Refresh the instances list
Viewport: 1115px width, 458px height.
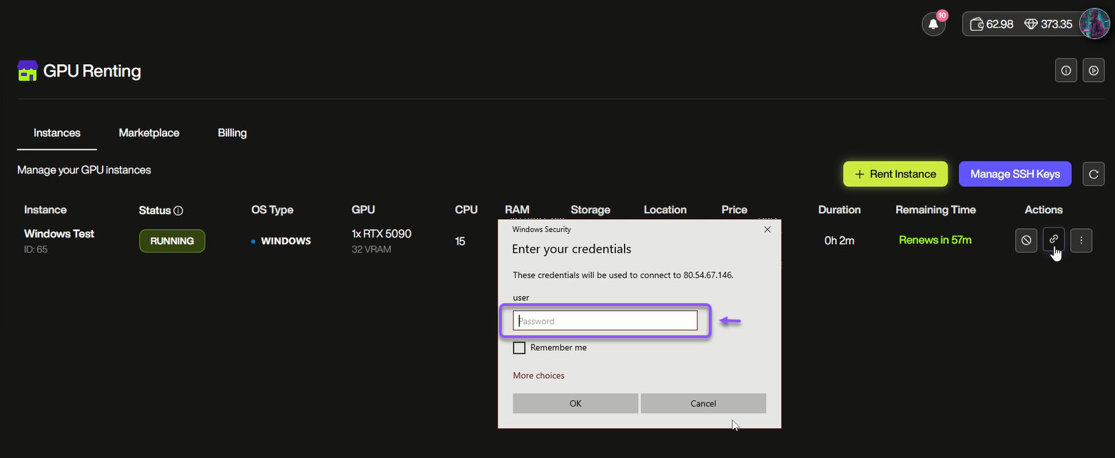pyautogui.click(x=1094, y=174)
